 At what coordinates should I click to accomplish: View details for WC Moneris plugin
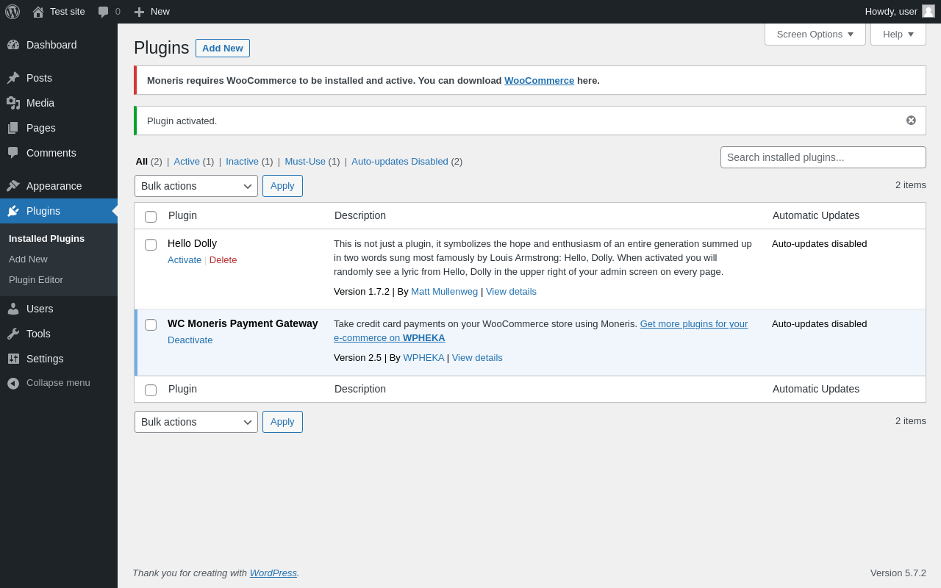click(477, 358)
